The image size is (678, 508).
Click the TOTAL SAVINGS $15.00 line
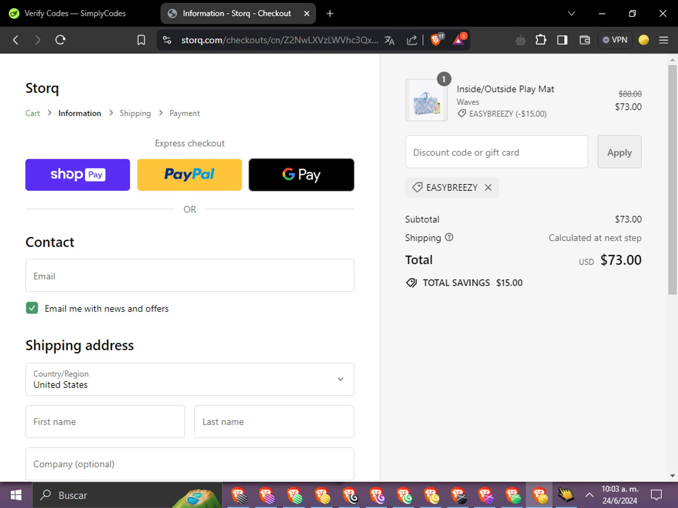tap(464, 283)
